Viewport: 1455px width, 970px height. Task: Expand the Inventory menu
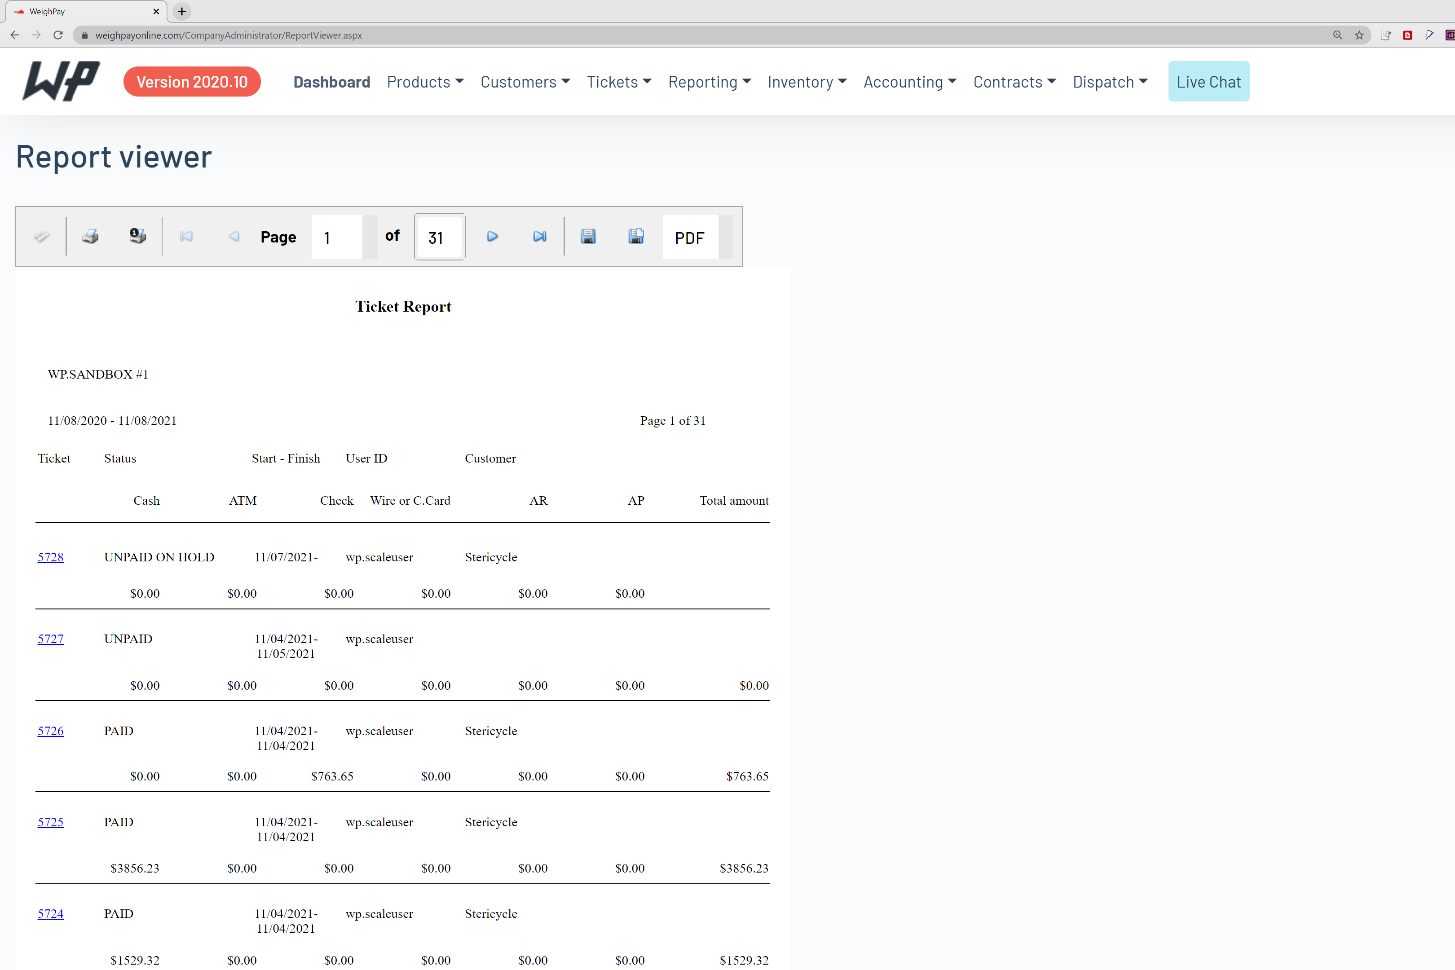coord(807,82)
